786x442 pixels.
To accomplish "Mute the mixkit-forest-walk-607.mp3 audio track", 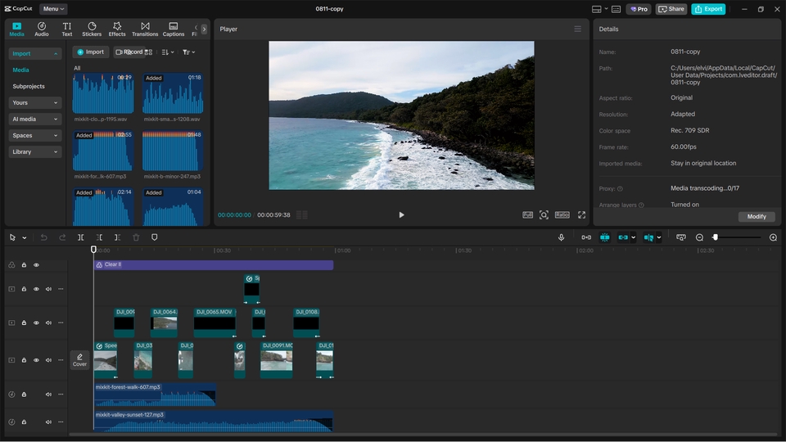I will [x=48, y=395].
